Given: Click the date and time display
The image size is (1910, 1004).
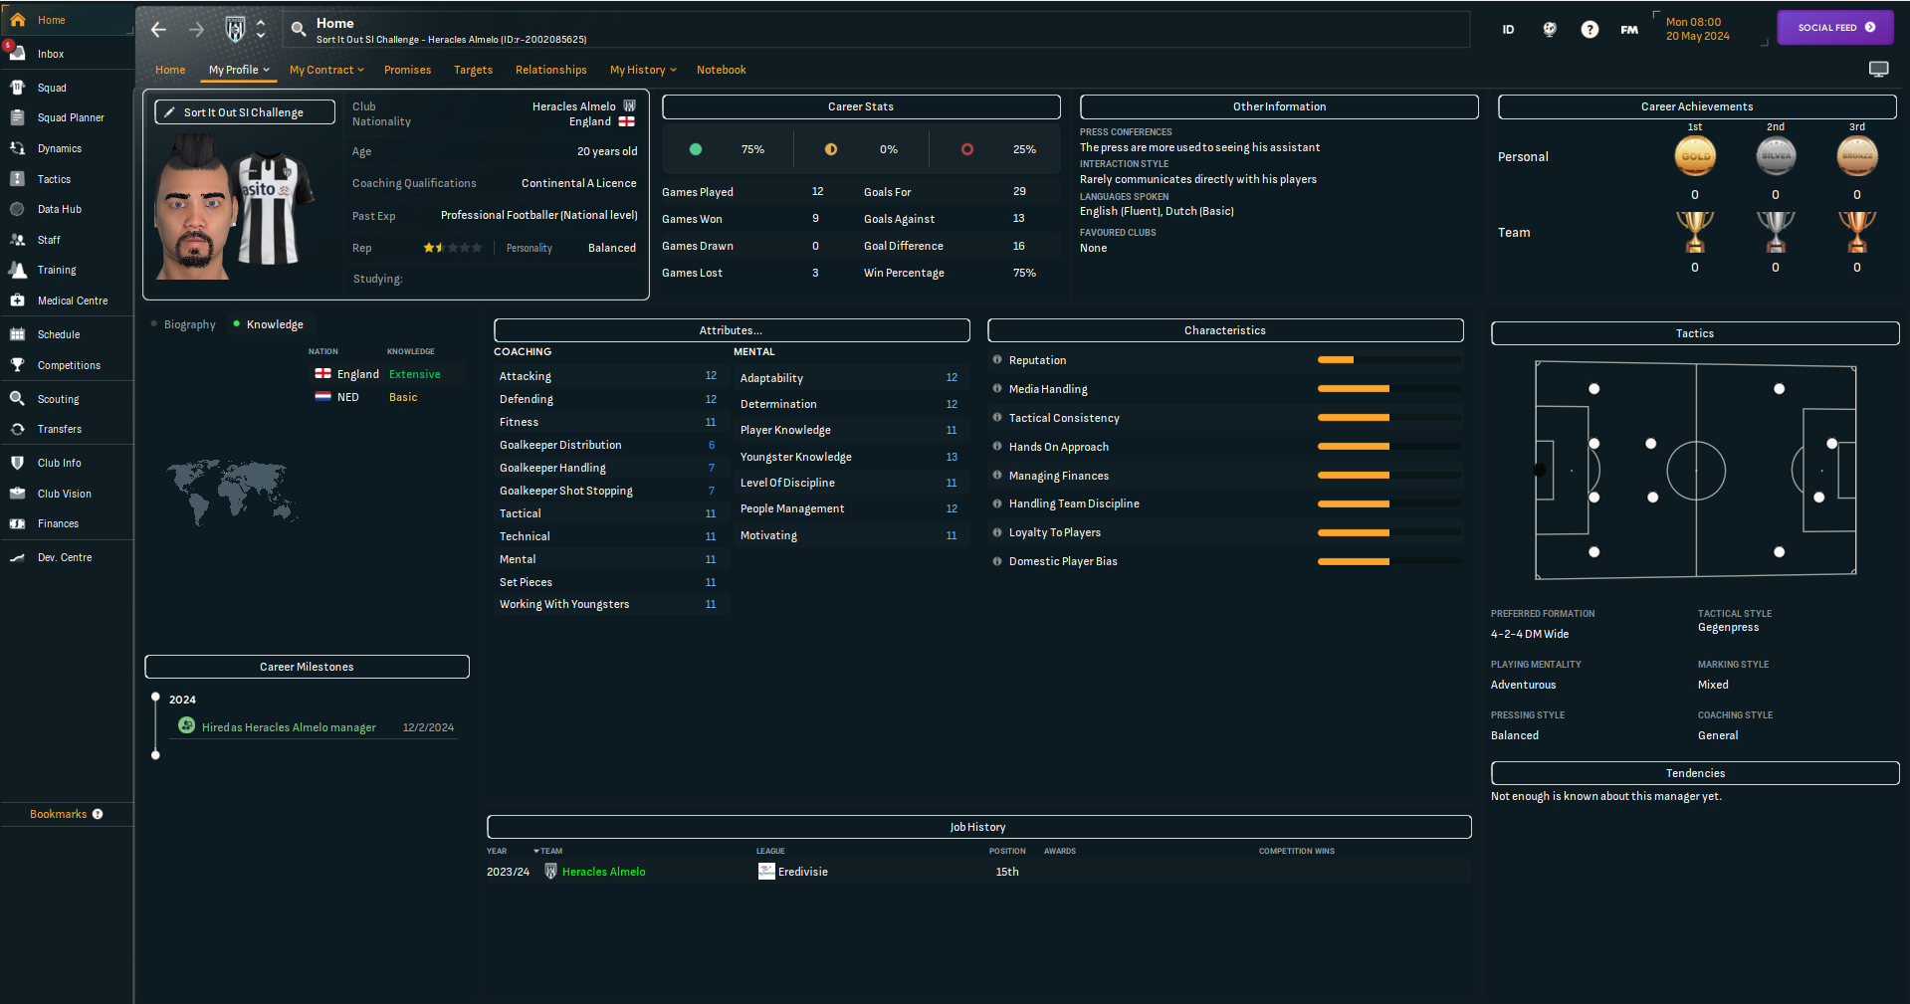Looking at the screenshot, I should 1698,29.
